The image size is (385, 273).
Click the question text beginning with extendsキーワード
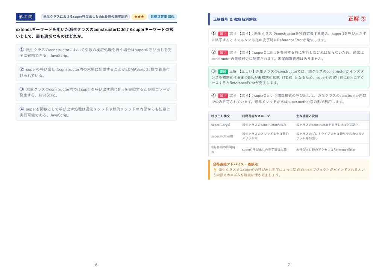pos(95,33)
